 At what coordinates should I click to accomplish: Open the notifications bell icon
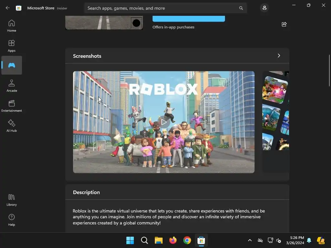coord(309,240)
